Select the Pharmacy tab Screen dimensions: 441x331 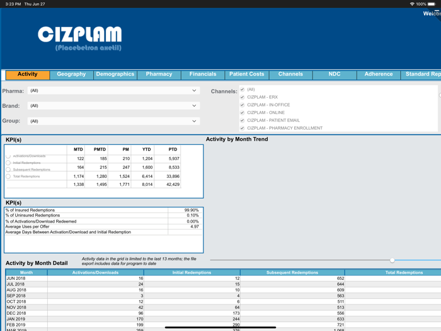click(x=159, y=74)
